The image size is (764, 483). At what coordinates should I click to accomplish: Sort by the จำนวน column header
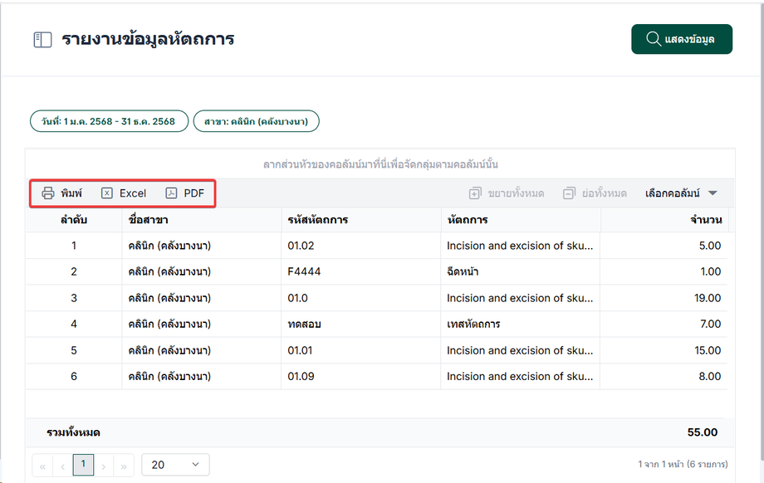pos(664,220)
